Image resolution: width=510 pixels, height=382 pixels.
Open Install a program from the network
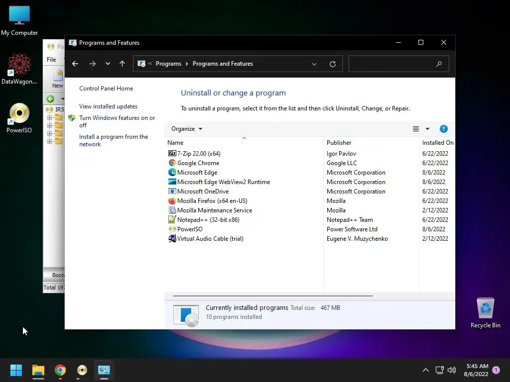point(114,140)
